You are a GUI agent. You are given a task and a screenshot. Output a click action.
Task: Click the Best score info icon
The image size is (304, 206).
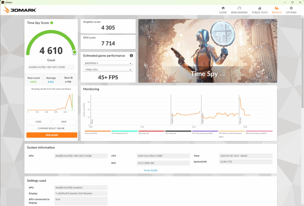[72, 78]
